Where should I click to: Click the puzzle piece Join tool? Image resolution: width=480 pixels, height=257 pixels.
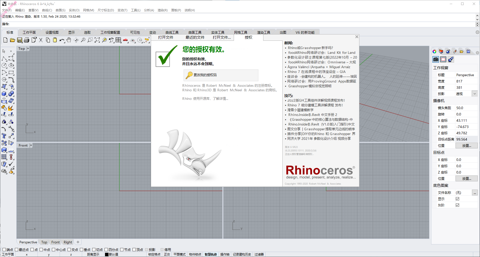4,108
